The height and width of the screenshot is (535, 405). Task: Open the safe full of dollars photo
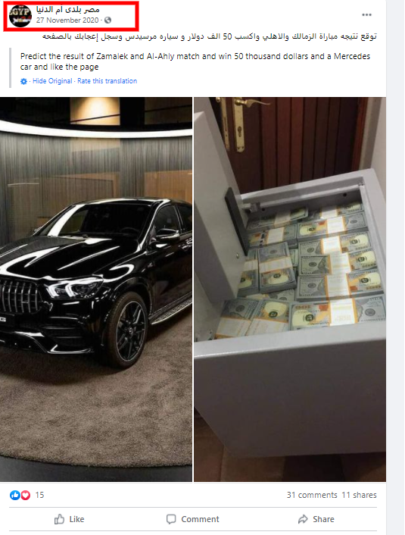[x=290, y=289]
